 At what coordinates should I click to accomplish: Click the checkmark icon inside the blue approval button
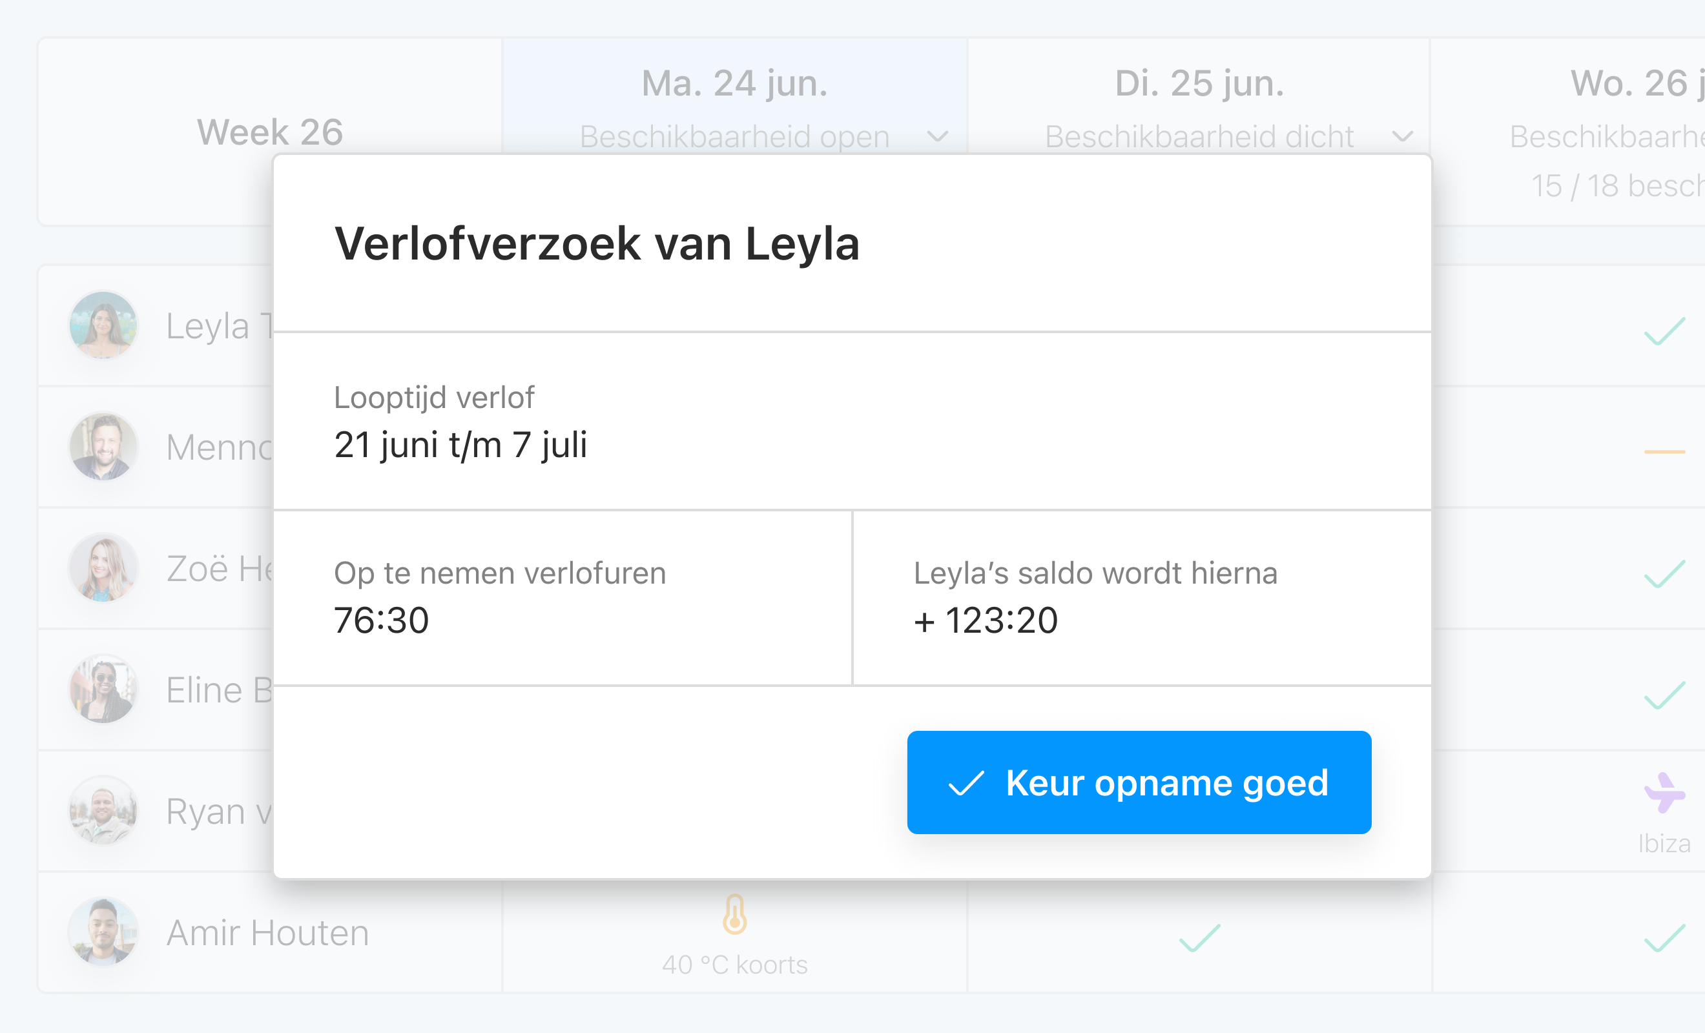click(x=967, y=783)
